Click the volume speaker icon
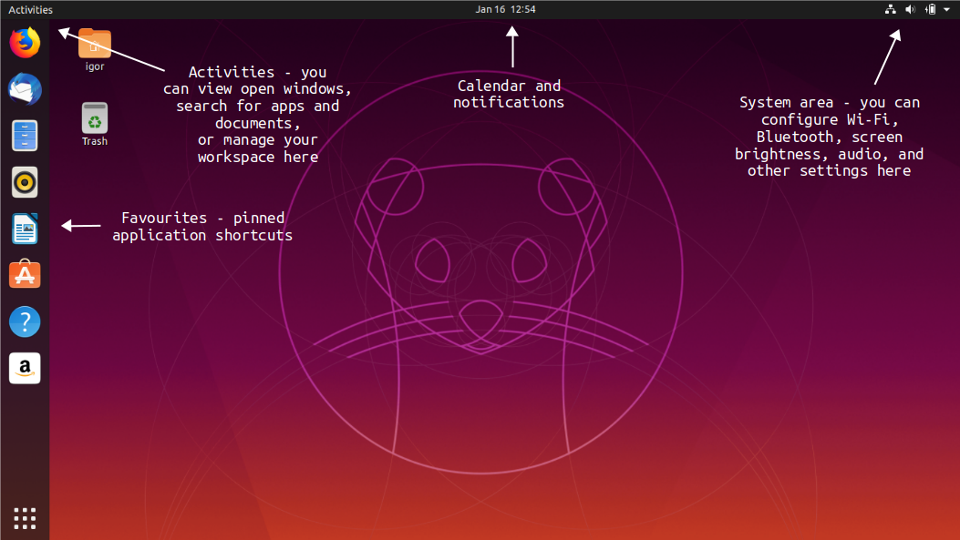The image size is (960, 540). click(x=911, y=9)
